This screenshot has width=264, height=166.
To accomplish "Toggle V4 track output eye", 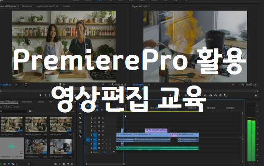I will [x=103, y=123].
